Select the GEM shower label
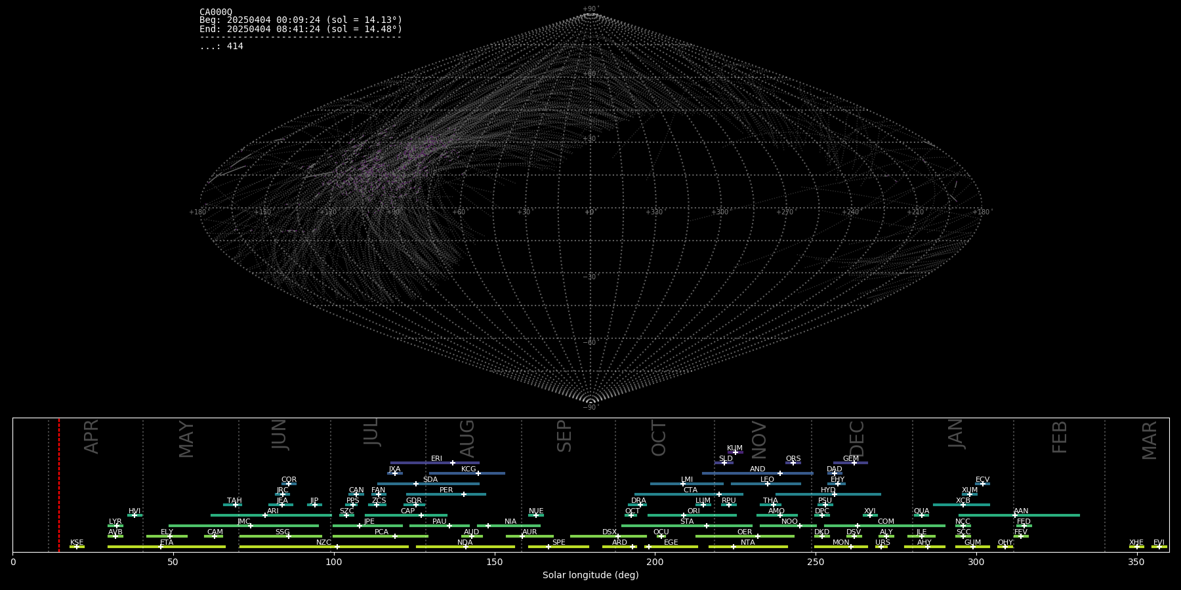This screenshot has width=1181, height=590. click(851, 459)
